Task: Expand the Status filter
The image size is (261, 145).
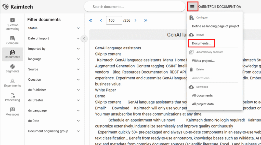Action: 78,28
